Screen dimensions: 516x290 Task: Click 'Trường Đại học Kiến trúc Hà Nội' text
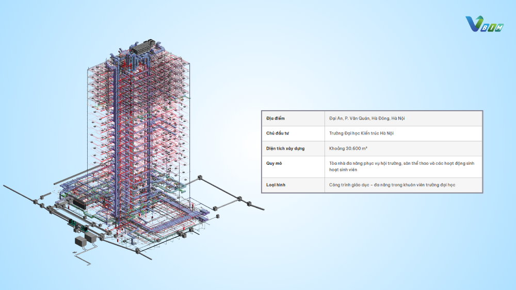pos(361,133)
